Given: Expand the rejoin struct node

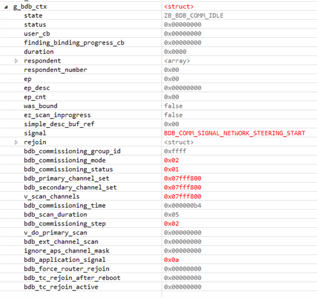Looking at the screenshot, I should coord(16,142).
